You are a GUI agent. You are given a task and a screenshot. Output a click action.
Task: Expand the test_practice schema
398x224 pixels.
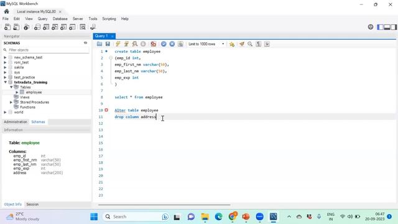tap(5, 77)
